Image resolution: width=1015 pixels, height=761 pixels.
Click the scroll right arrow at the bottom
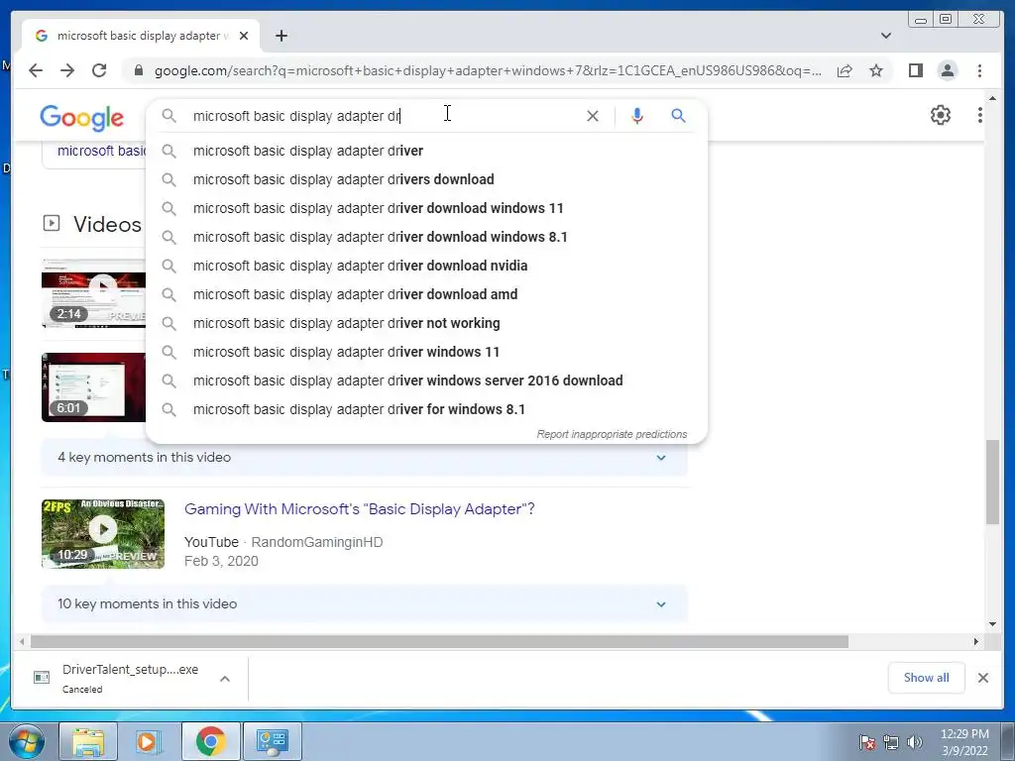976,641
